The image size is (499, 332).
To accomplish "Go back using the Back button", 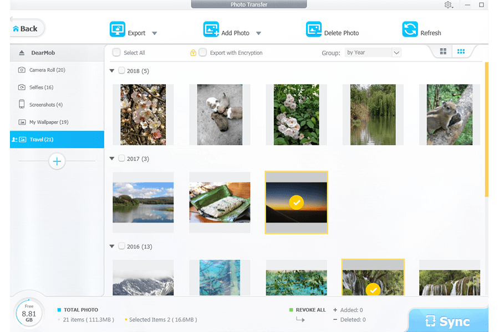I will click(26, 29).
